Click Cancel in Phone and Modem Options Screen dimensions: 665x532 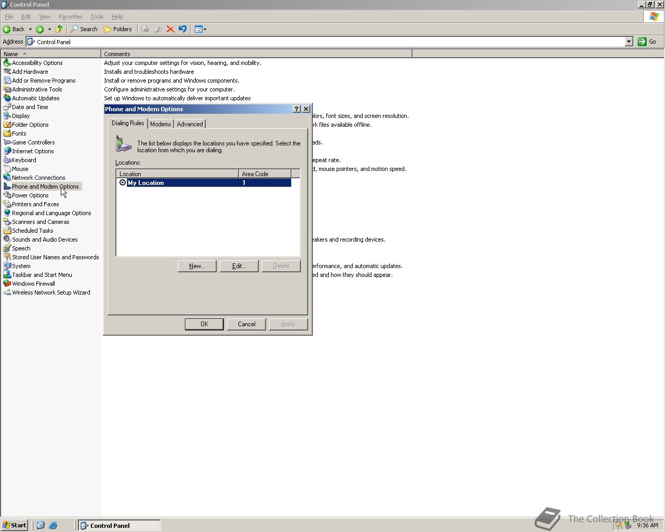pyautogui.click(x=246, y=324)
